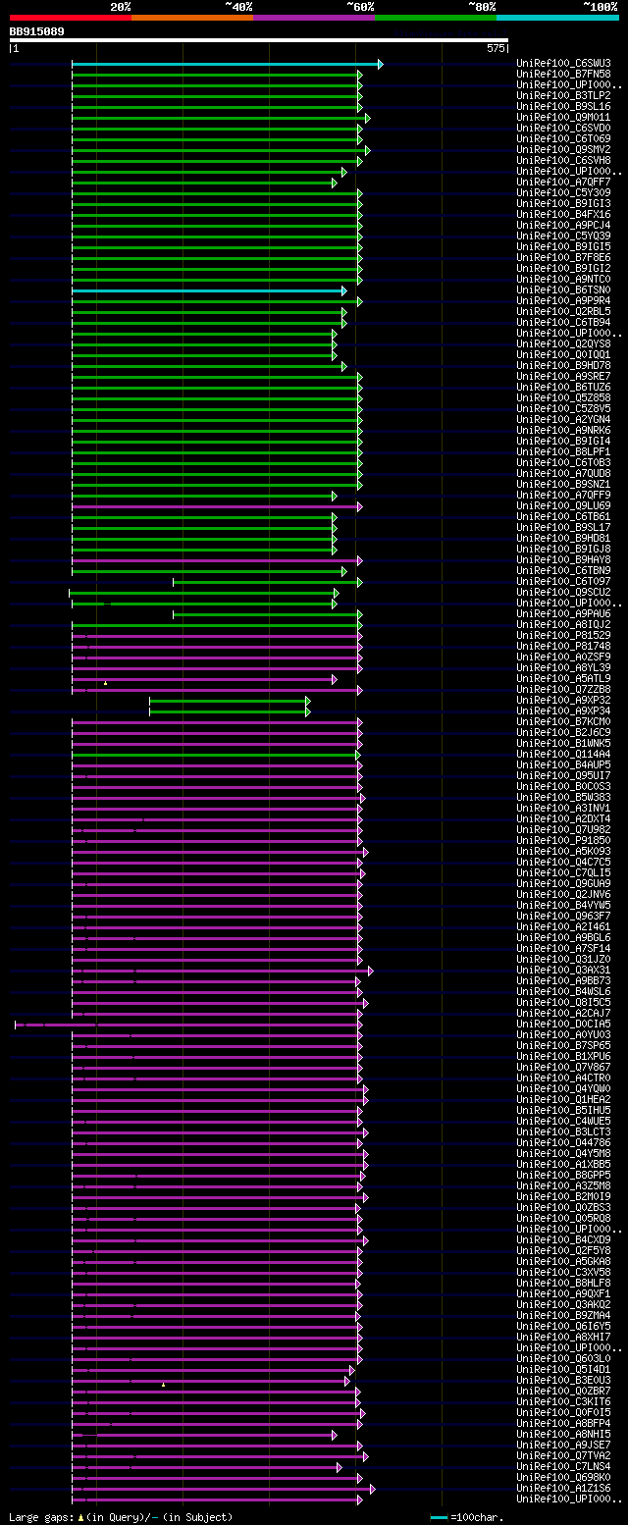628x1525 pixels.
Task: Click the red 20% identity legend segment
Action: (70, 18)
